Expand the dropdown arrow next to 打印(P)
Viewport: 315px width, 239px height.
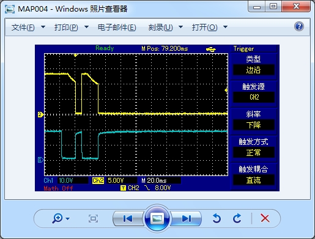click(x=86, y=27)
